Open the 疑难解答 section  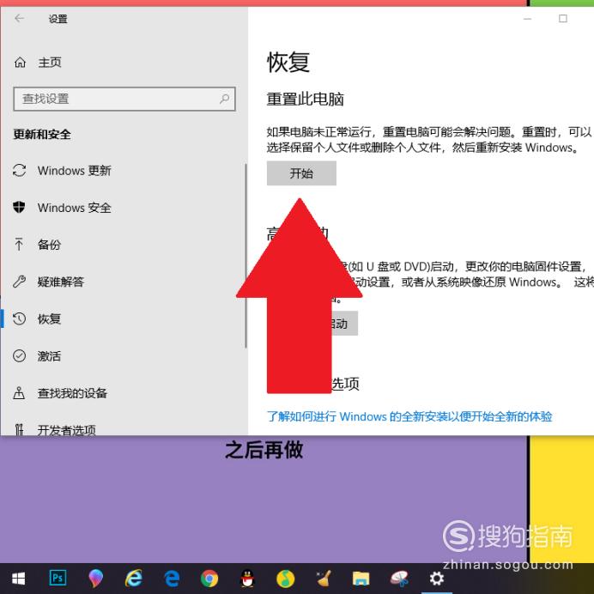(61, 282)
